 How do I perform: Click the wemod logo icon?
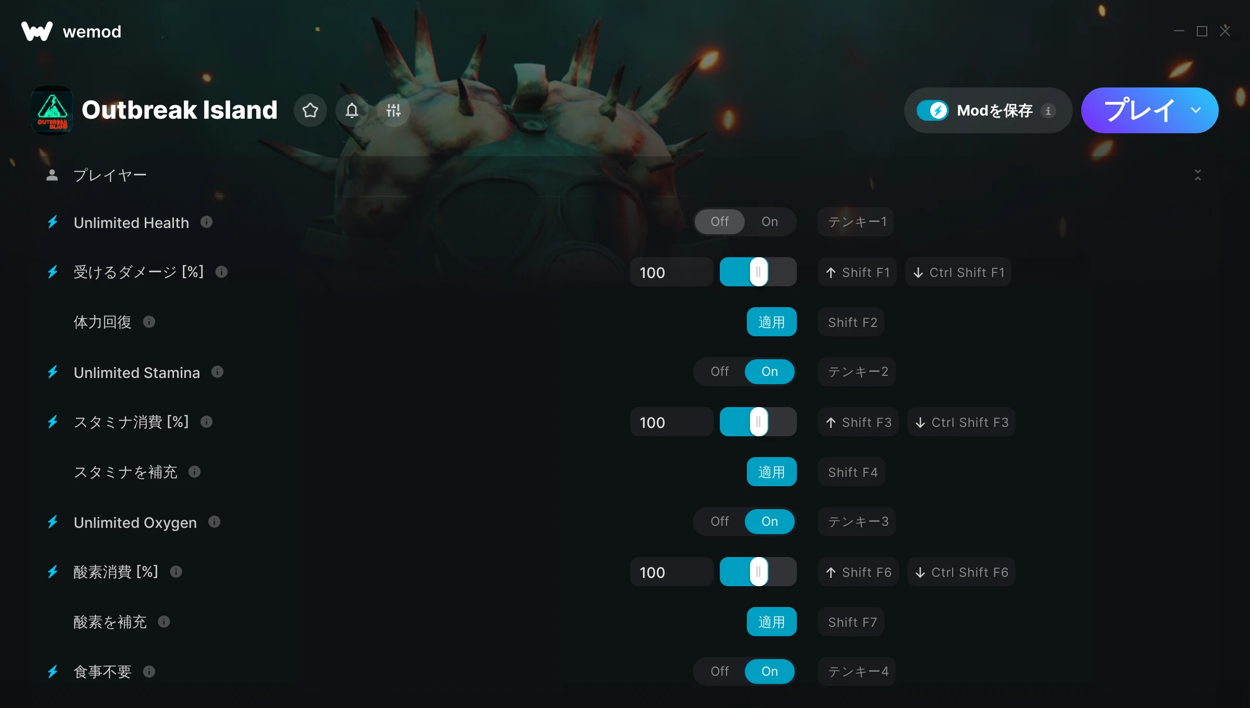(x=36, y=31)
